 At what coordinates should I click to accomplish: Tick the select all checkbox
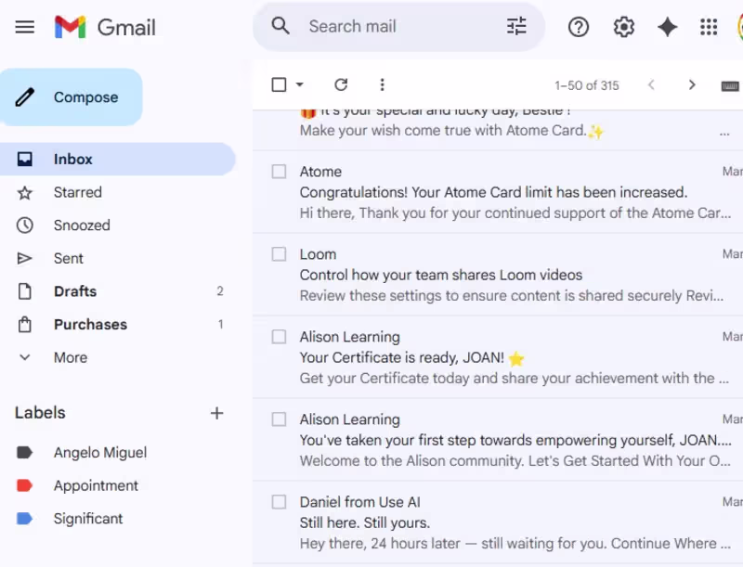279,84
